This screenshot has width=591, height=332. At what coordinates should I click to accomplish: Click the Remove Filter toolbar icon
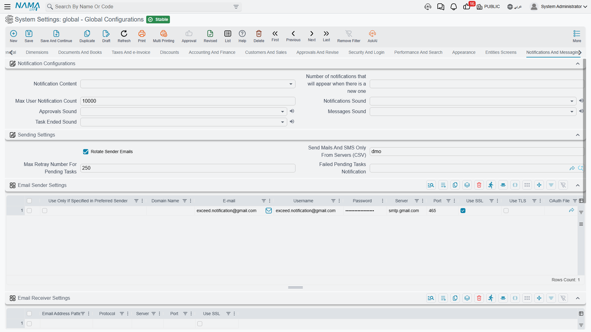click(x=349, y=34)
